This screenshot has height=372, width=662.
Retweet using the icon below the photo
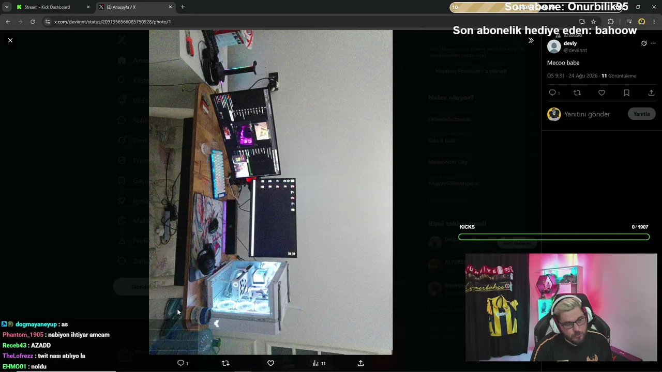click(x=225, y=363)
